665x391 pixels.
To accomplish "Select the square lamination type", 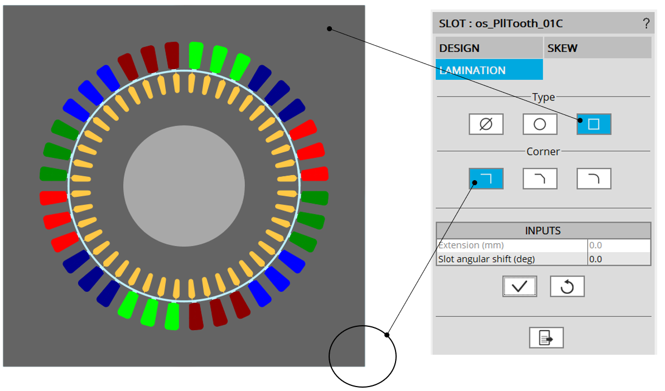I will [x=594, y=124].
